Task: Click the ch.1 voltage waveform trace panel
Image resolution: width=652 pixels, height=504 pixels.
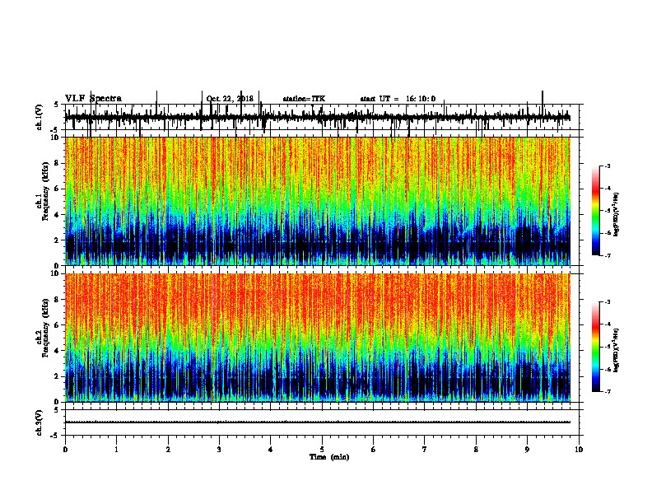Action: (322, 117)
